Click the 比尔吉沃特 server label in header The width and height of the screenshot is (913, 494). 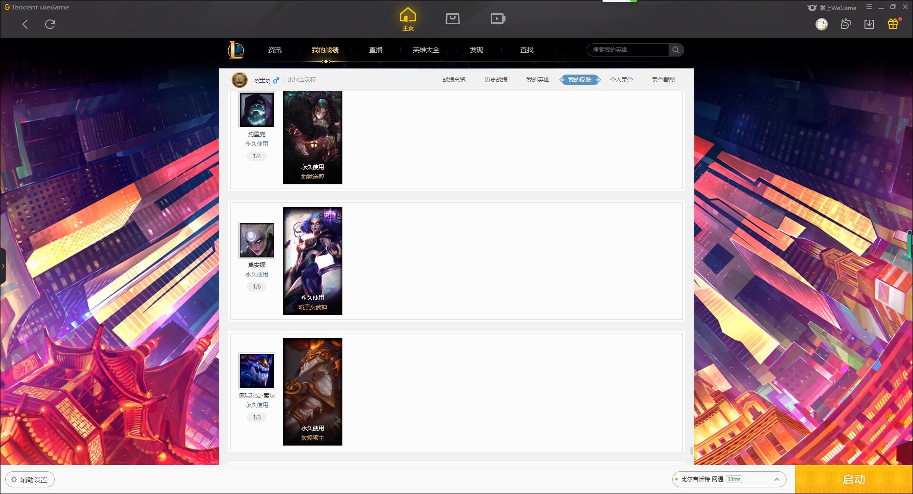tap(301, 80)
